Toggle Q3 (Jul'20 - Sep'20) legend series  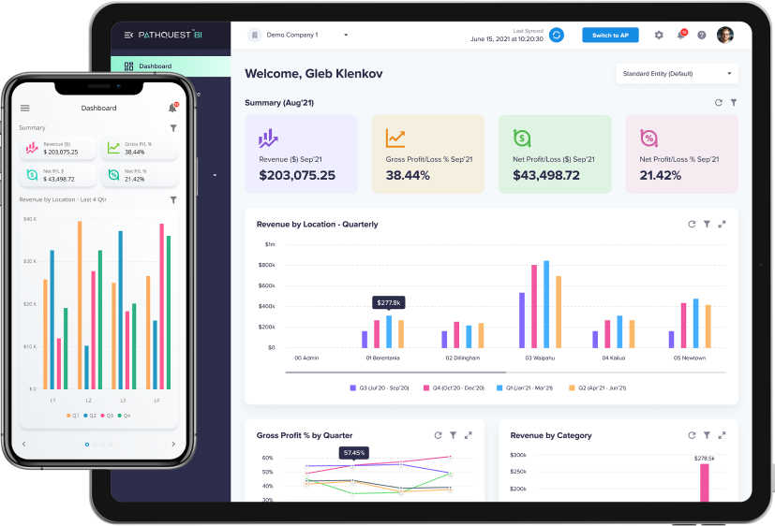pyautogui.click(x=380, y=387)
